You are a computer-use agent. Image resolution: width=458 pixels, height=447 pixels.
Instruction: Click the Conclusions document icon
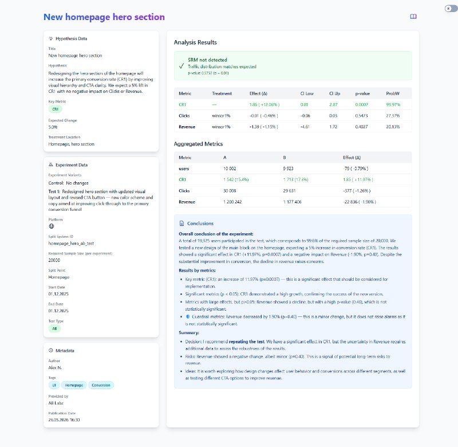[181, 223]
